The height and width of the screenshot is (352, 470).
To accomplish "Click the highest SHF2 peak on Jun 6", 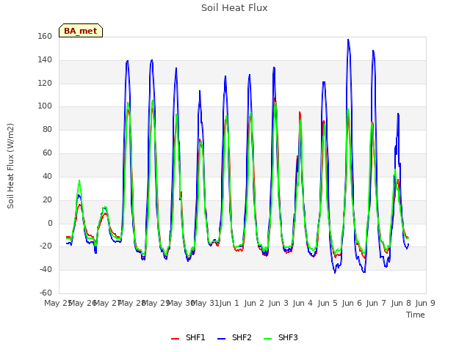I will [348, 40].
